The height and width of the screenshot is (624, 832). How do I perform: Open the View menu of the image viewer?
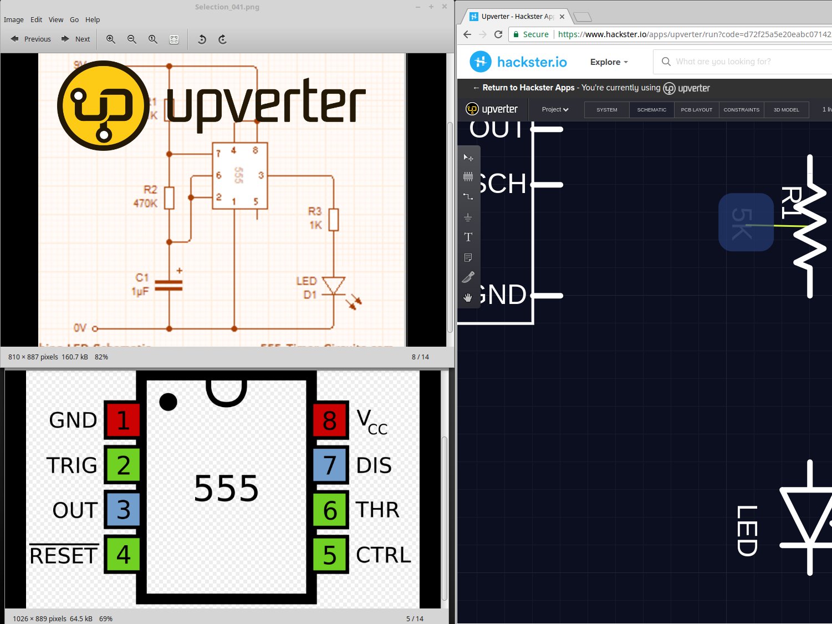pyautogui.click(x=55, y=19)
